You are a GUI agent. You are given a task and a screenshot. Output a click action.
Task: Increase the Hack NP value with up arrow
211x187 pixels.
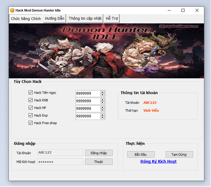click(x=103, y=107)
